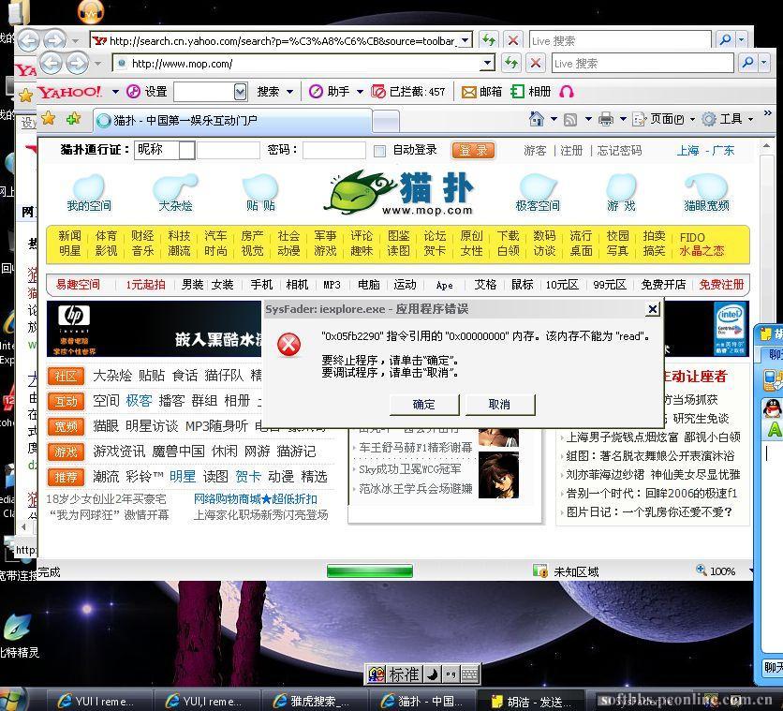
Task: Open the 页面 page menu
Action: pos(664,119)
